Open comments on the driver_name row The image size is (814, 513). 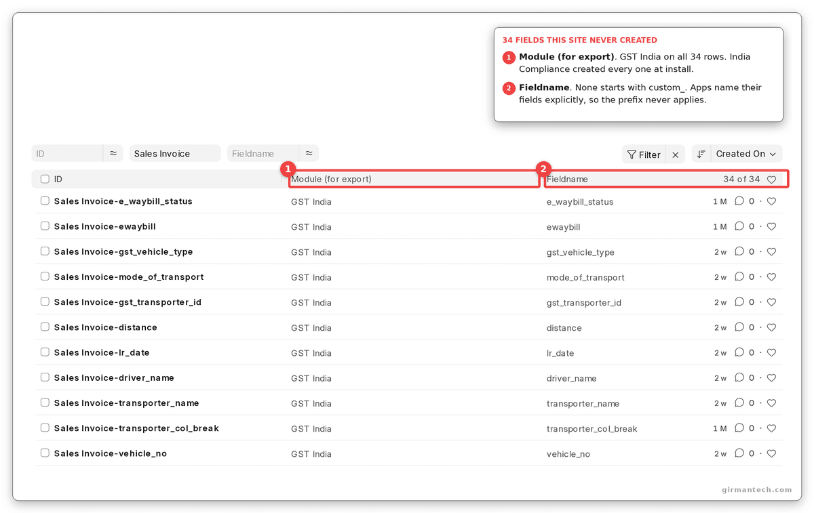[739, 377]
